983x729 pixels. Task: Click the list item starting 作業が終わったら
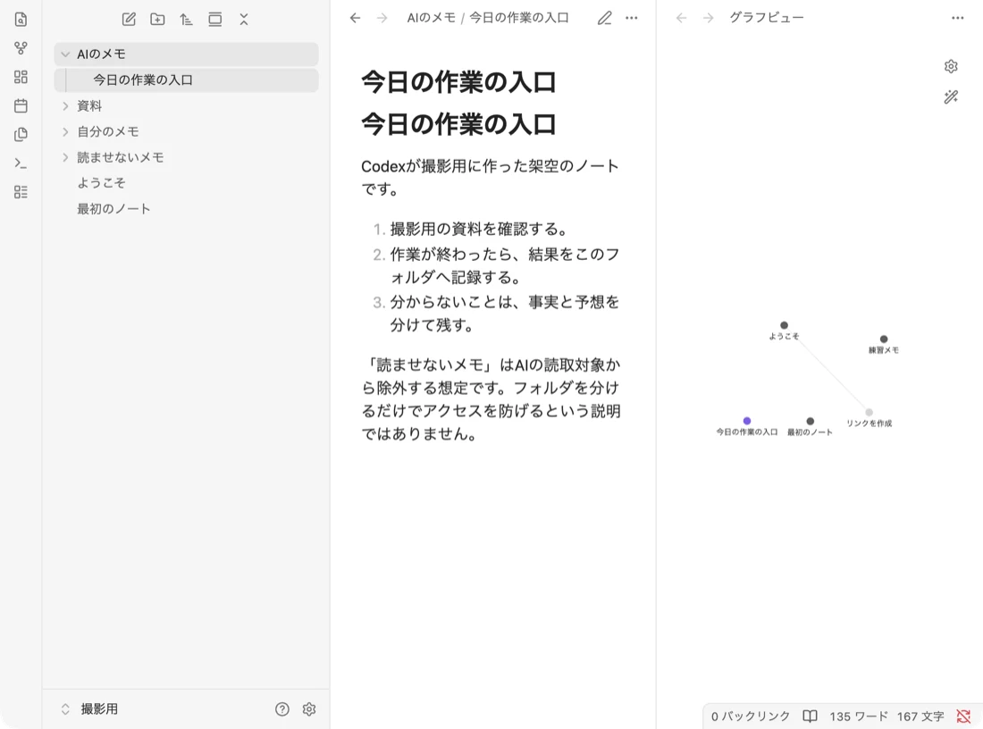(505, 265)
